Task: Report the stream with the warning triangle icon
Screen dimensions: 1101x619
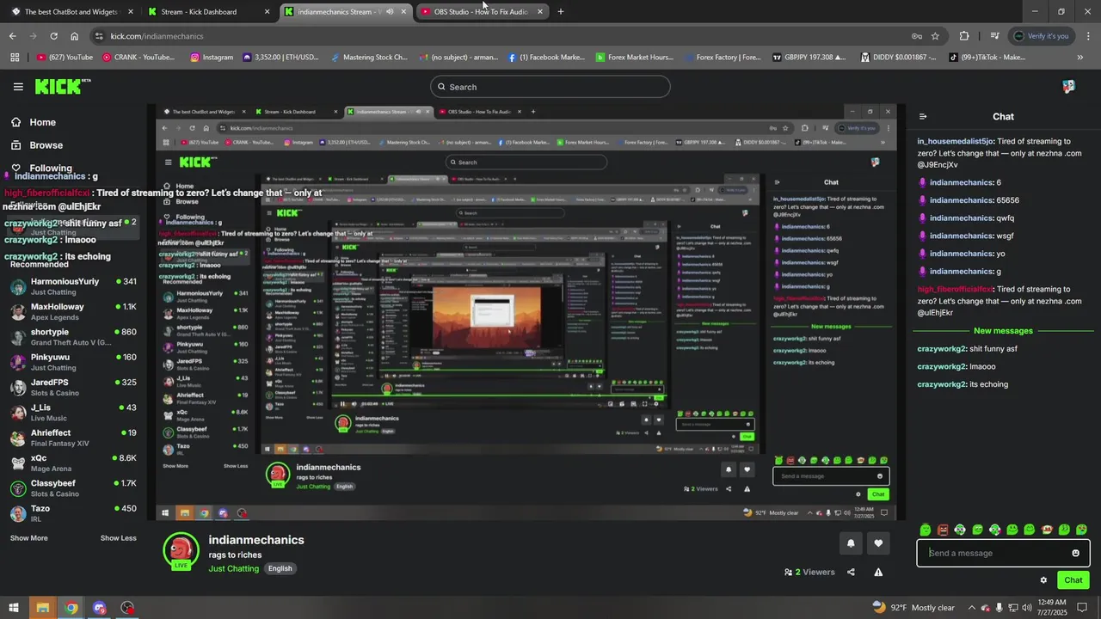Action: pyautogui.click(x=878, y=573)
